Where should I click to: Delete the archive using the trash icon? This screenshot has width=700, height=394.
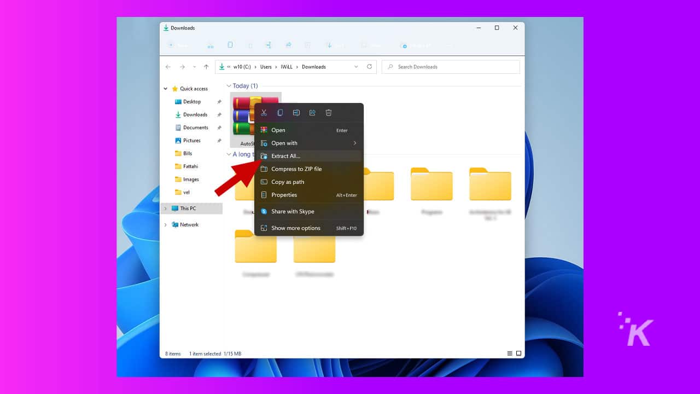(x=328, y=112)
